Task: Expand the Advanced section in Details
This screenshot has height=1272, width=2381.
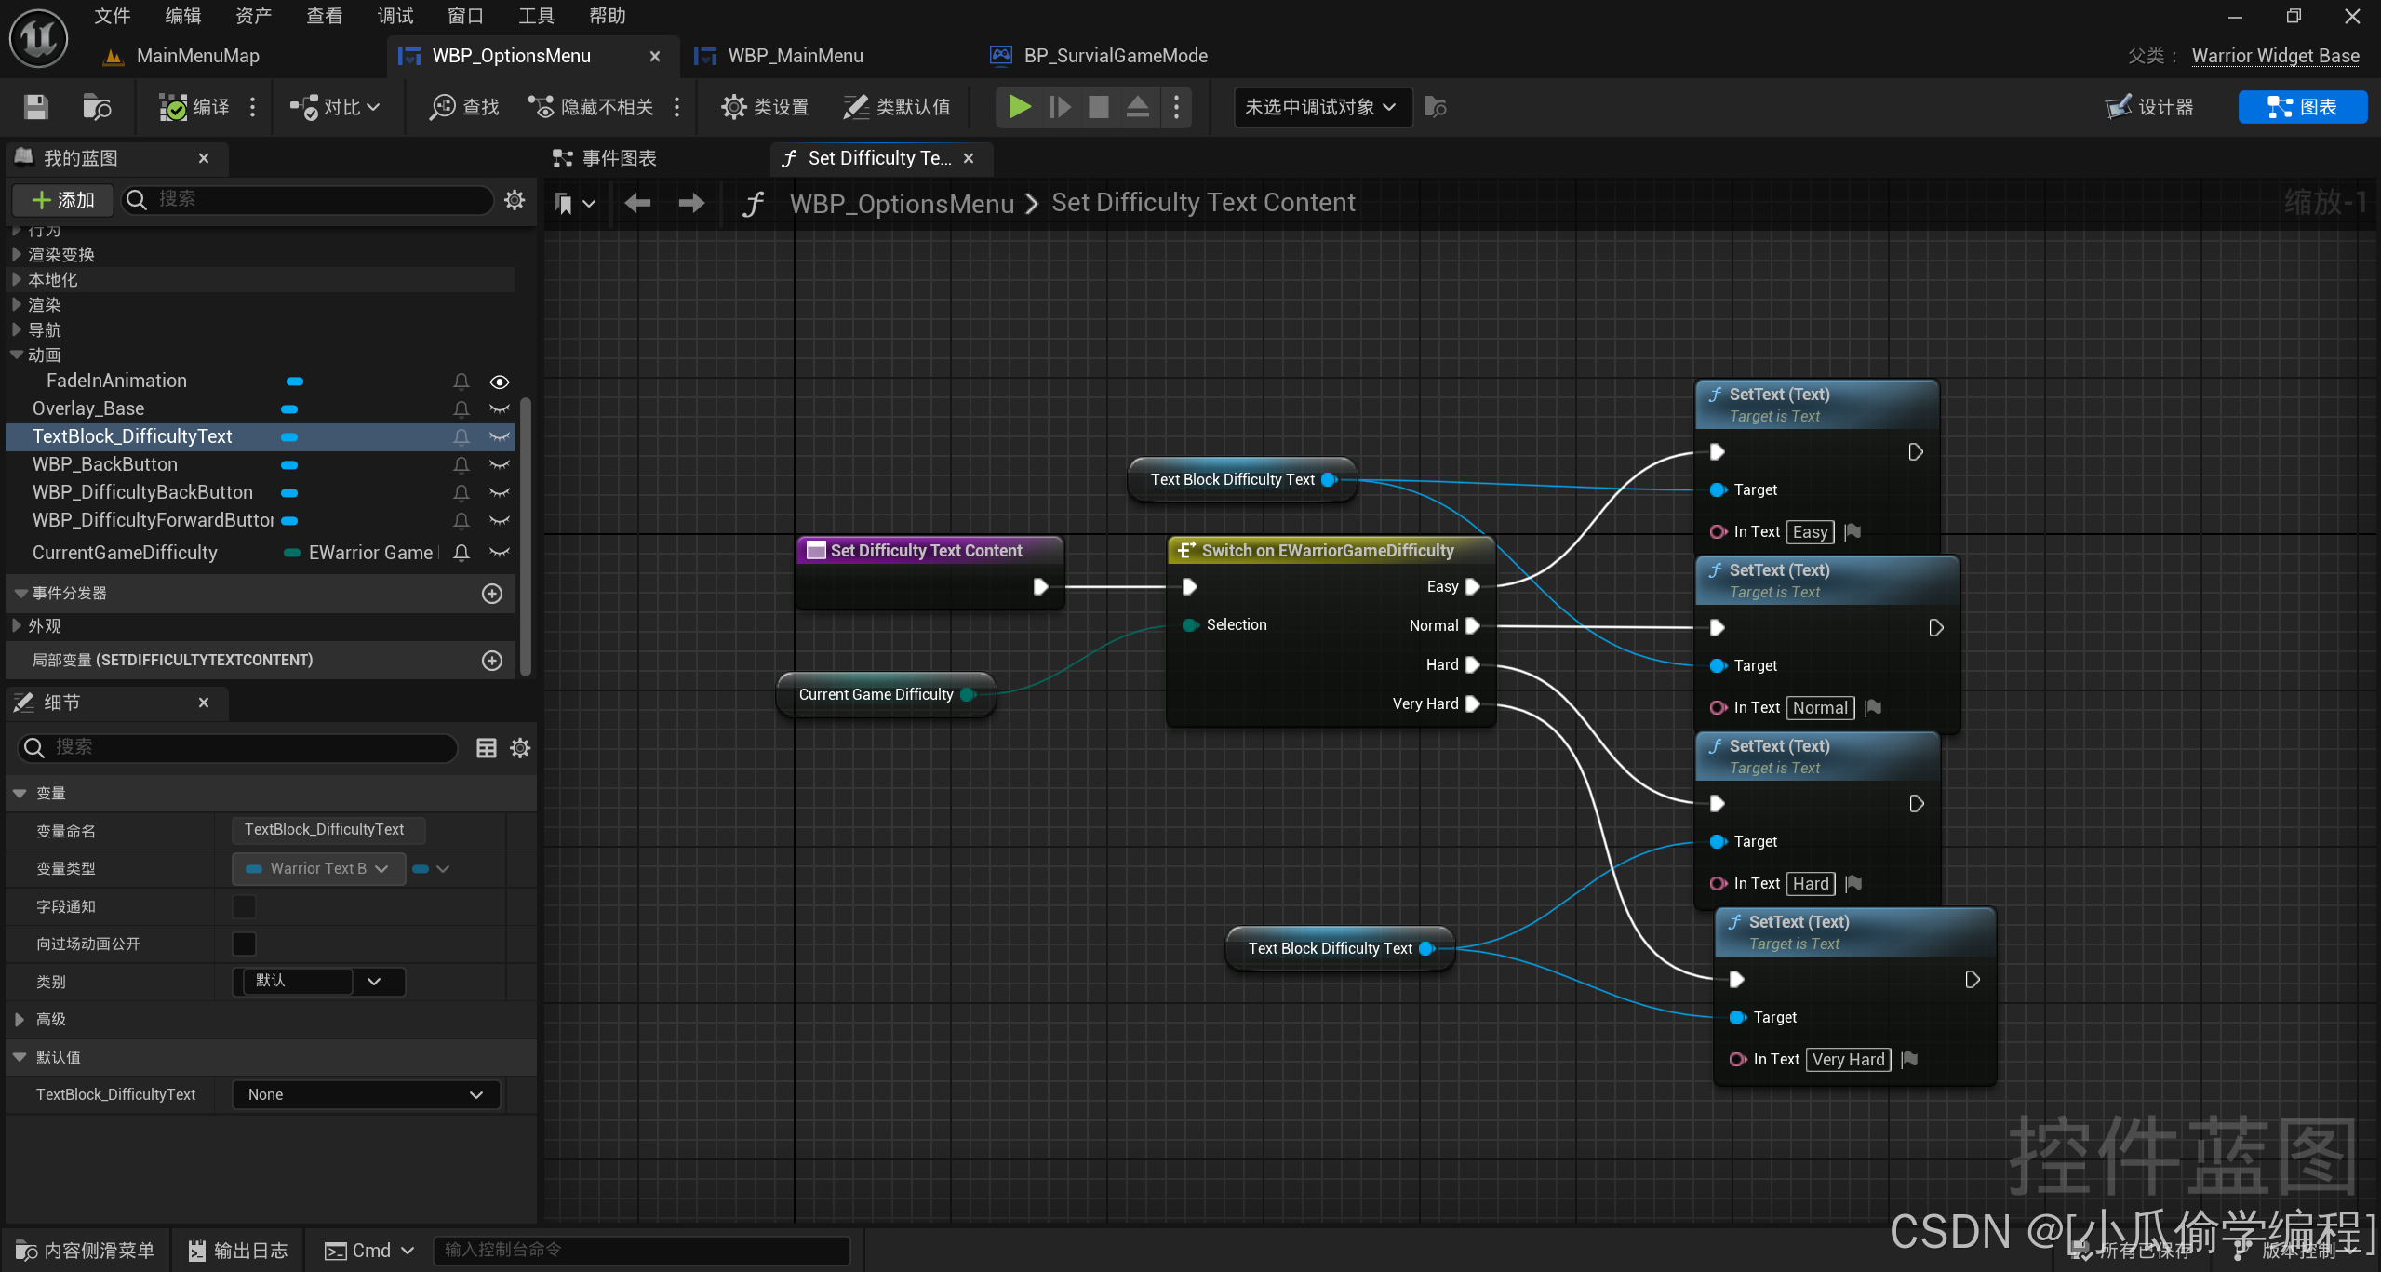Action: click(20, 1020)
